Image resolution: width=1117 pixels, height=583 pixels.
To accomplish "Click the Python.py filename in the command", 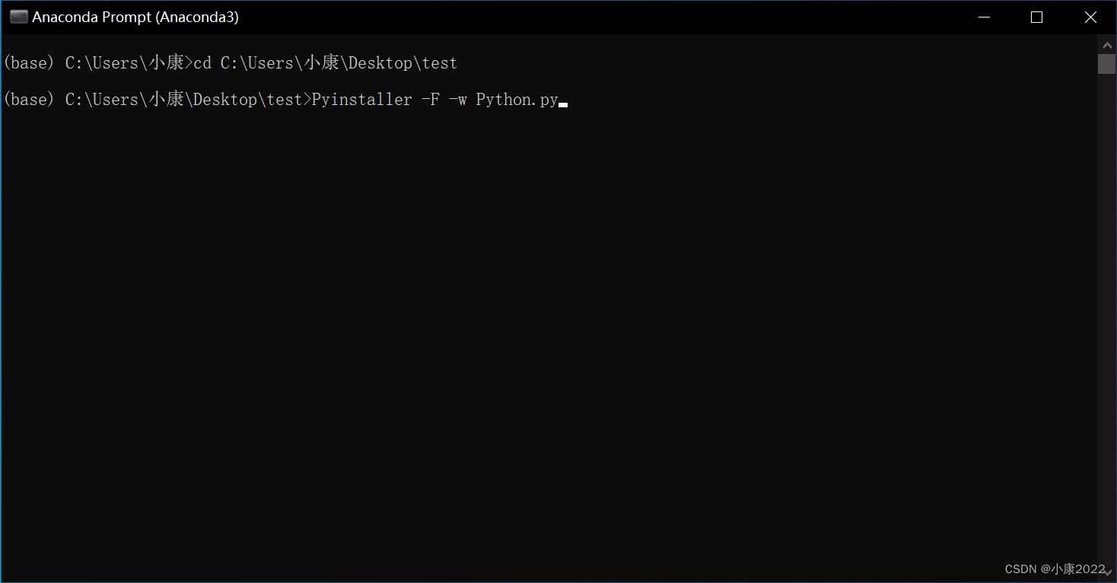I will click(x=517, y=100).
